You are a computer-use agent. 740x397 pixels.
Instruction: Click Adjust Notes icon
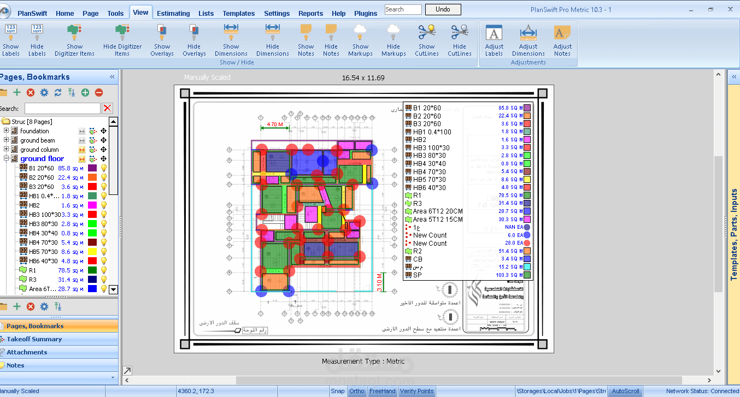562,33
